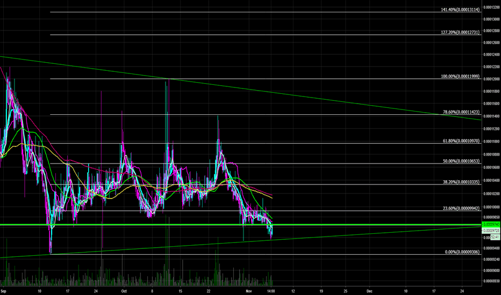501x295 pixels.
Task: Click the Dec label on time axis
Action: point(369,291)
